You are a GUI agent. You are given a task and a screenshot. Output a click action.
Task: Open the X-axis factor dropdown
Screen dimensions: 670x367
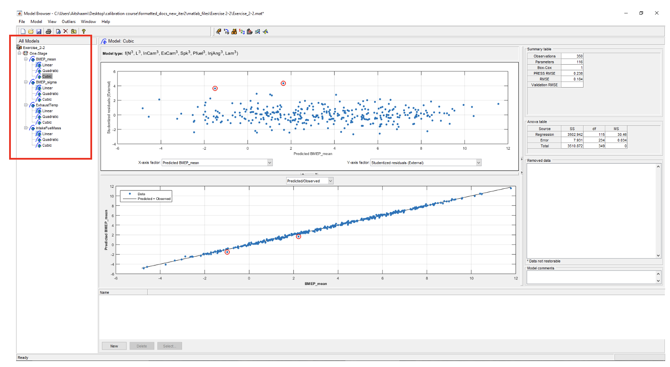(x=217, y=163)
